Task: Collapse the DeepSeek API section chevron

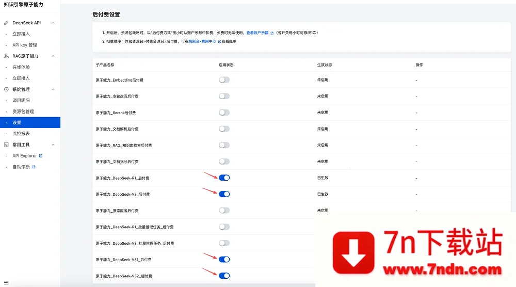Action: click(x=53, y=23)
